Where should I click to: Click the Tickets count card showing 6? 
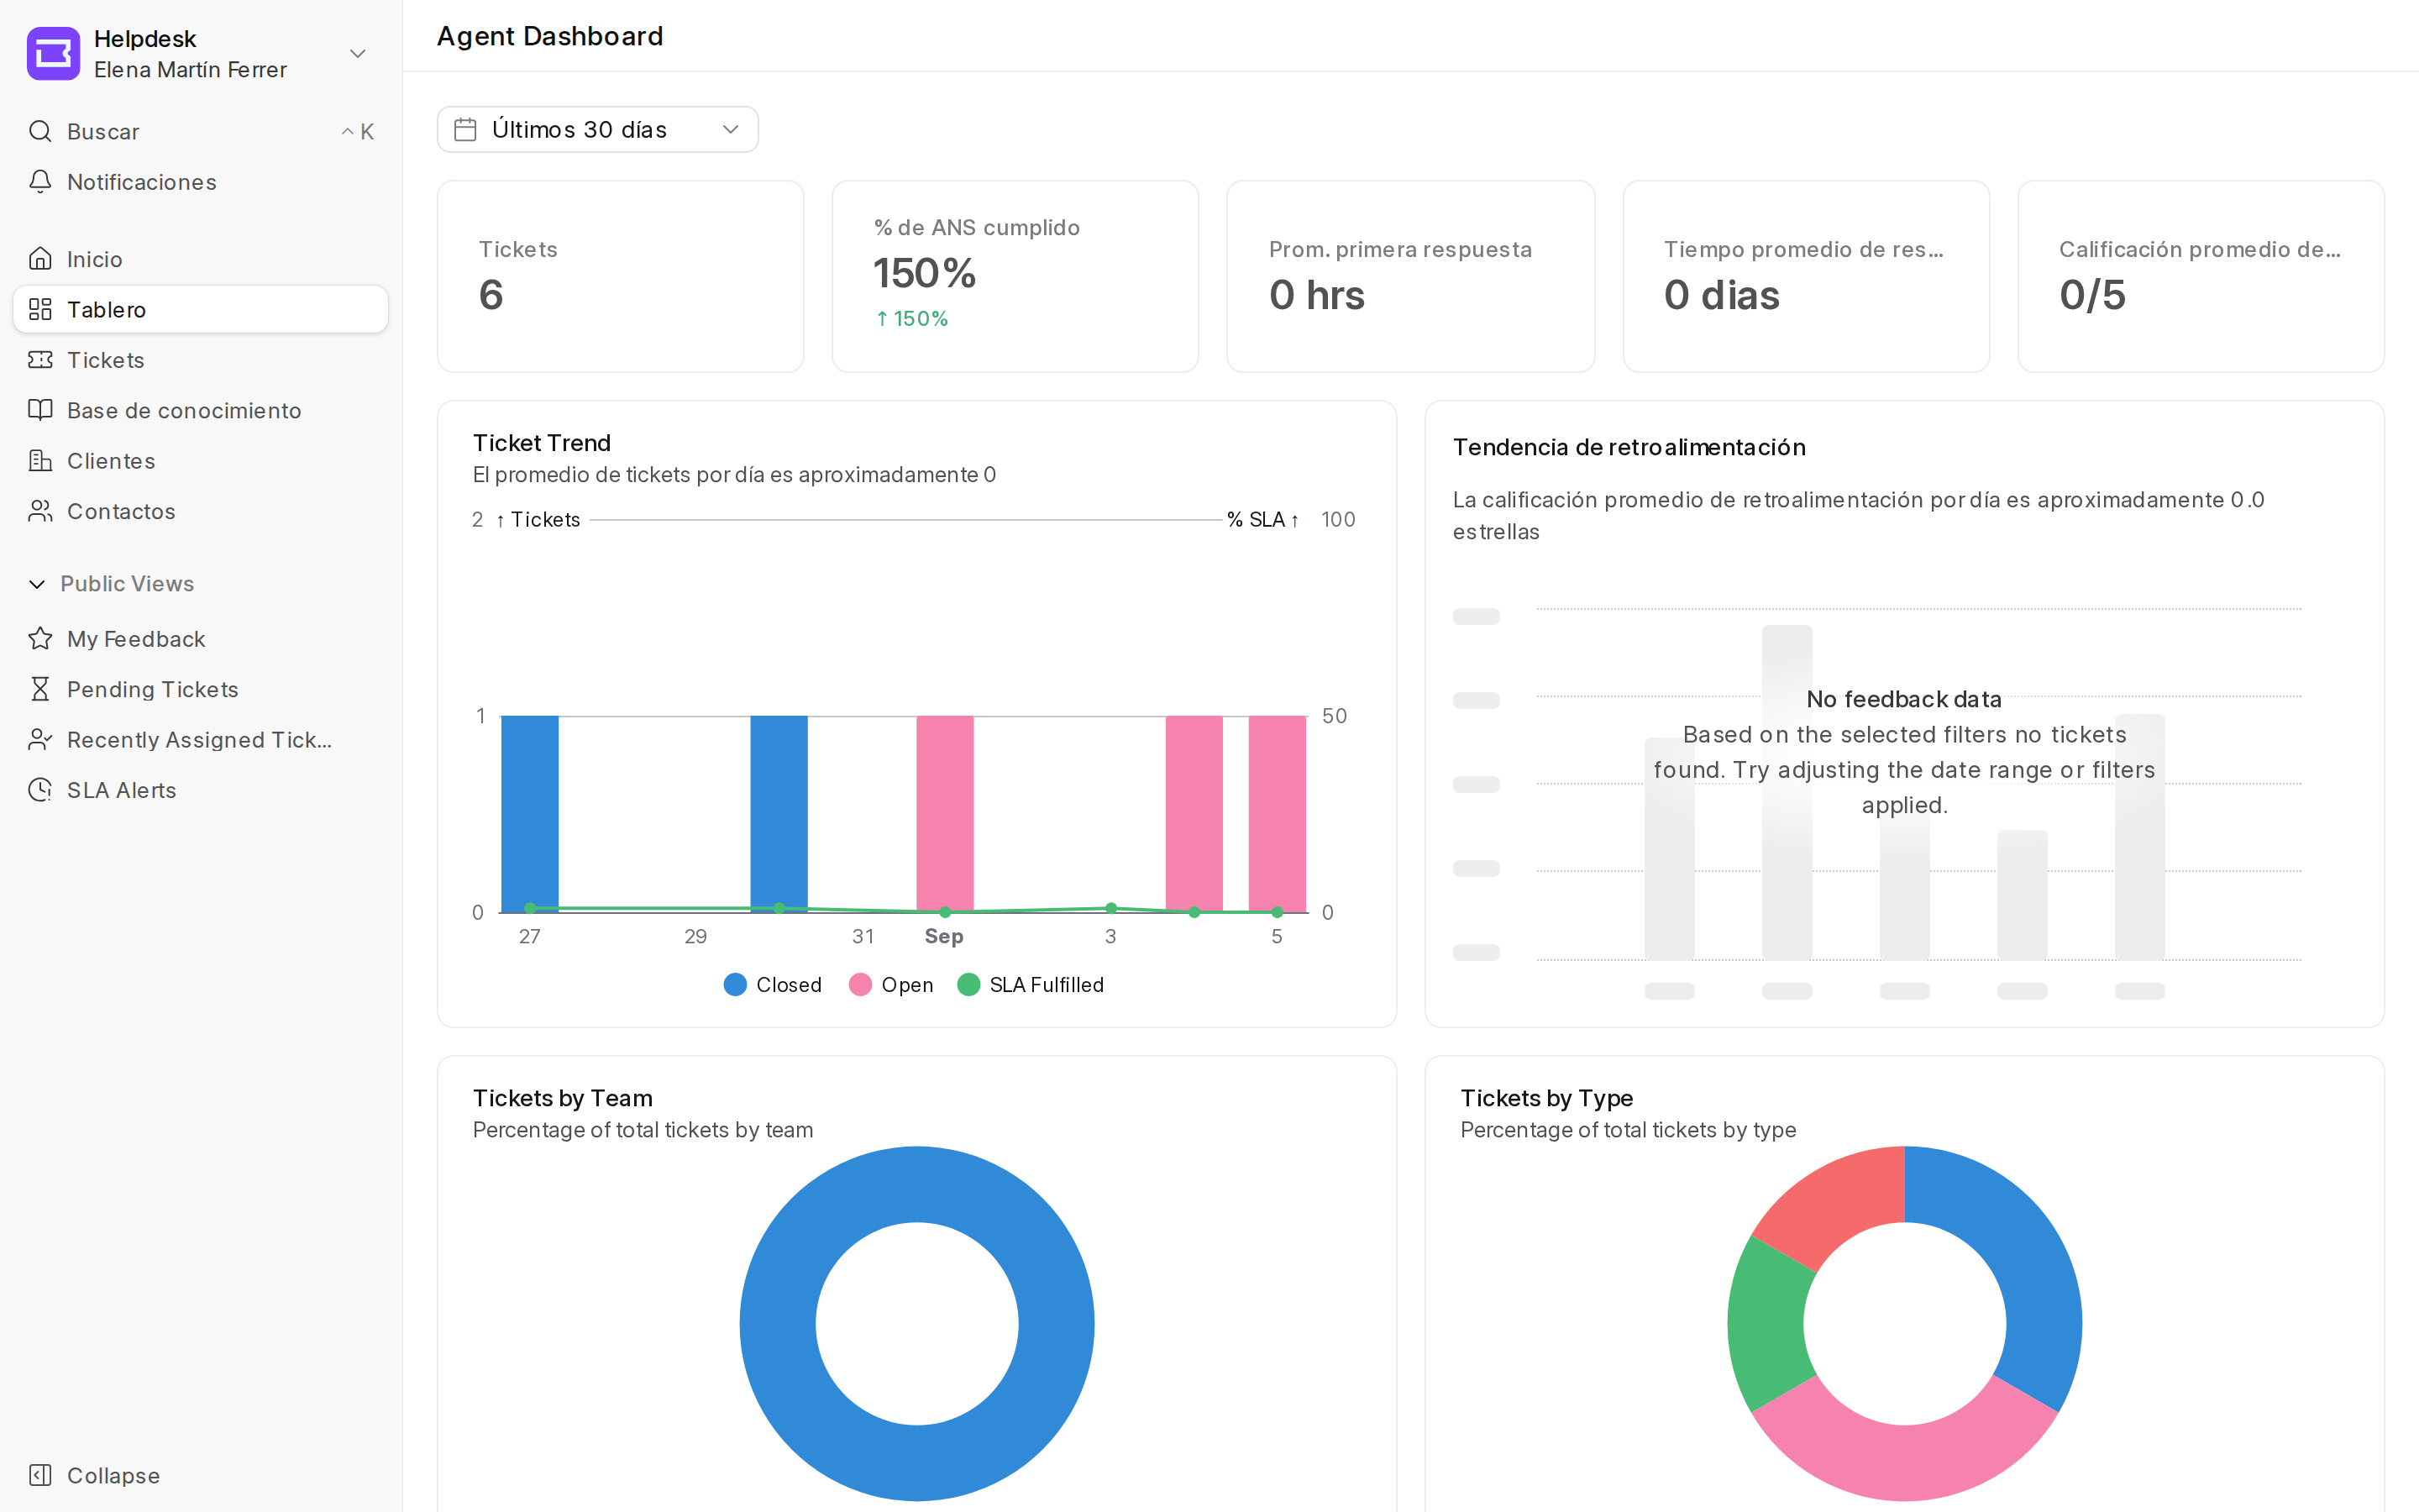pyautogui.click(x=621, y=276)
